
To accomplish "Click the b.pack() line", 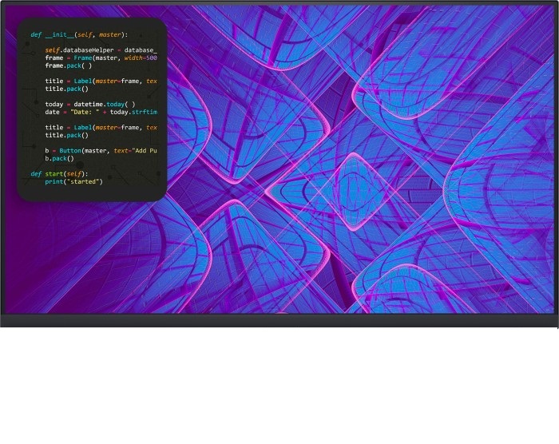I will 59,158.
